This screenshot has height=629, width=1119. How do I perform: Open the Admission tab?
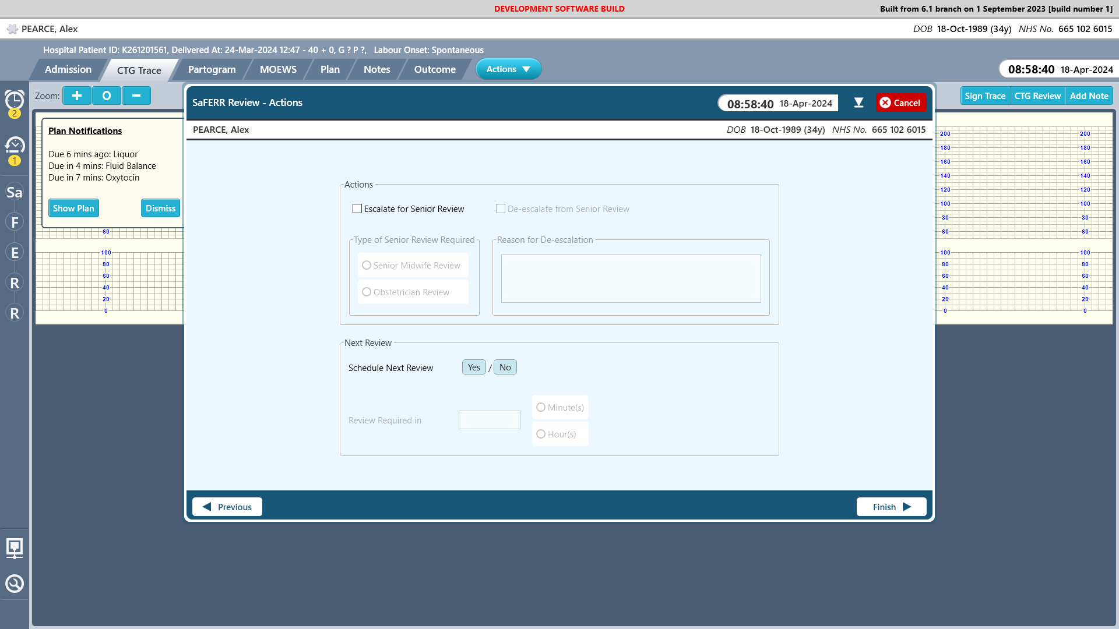pyautogui.click(x=68, y=69)
